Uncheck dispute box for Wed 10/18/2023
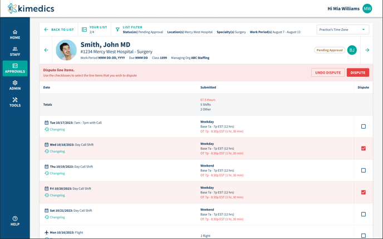The height and width of the screenshot is (239, 383). (x=364, y=148)
